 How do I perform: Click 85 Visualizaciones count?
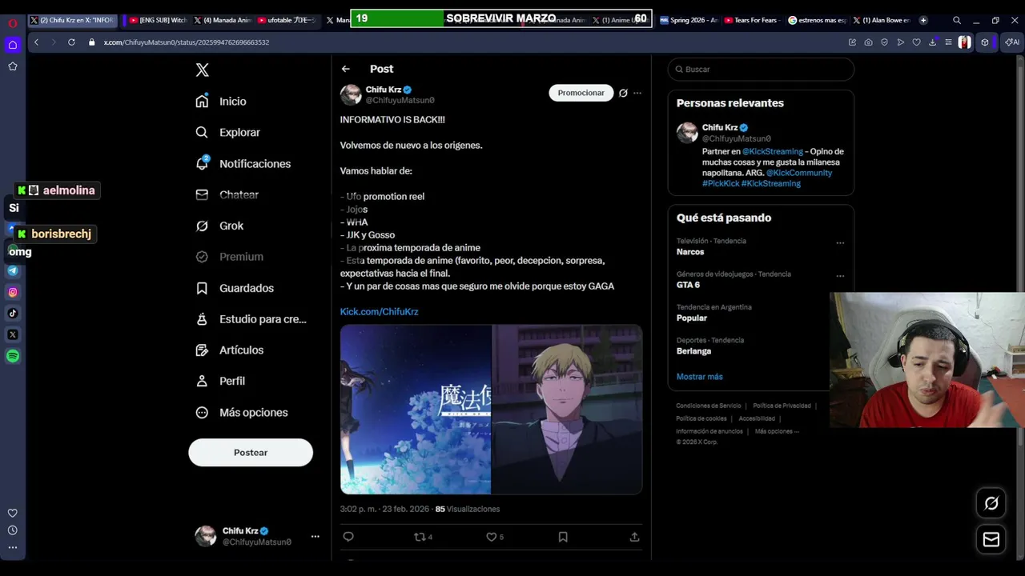pyautogui.click(x=468, y=509)
